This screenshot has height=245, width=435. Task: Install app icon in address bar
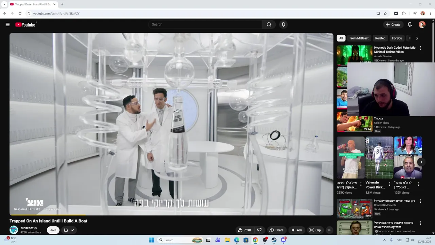[x=378, y=14]
